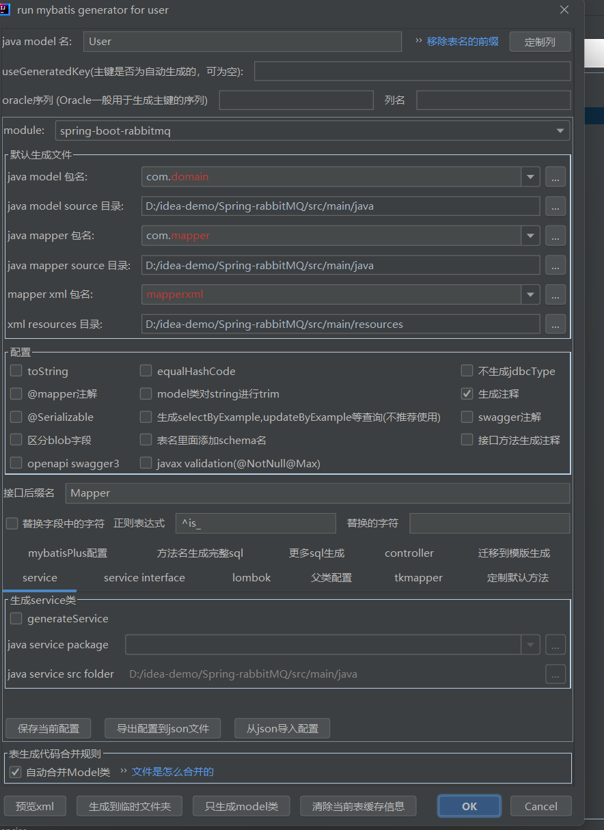Enable javax validation(@NotNull@Max) checkbox
The width and height of the screenshot is (604, 830).
coord(146,463)
